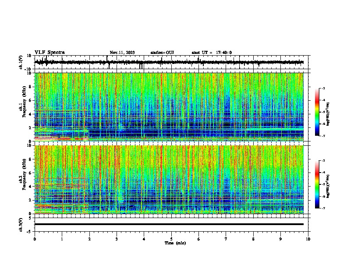Select the date text "Nov.11, 2023"

pyautogui.click(x=122, y=53)
